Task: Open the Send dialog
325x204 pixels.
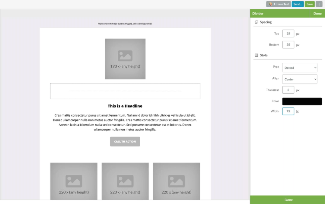Action: [298, 4]
